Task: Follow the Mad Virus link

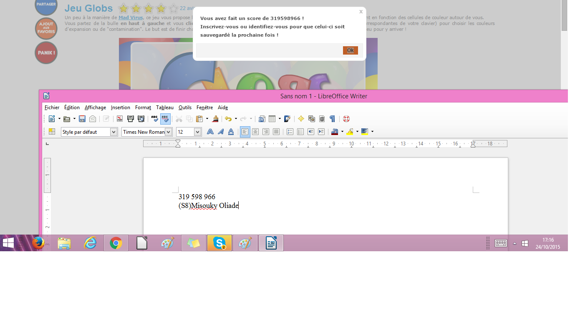Action: pos(131,17)
